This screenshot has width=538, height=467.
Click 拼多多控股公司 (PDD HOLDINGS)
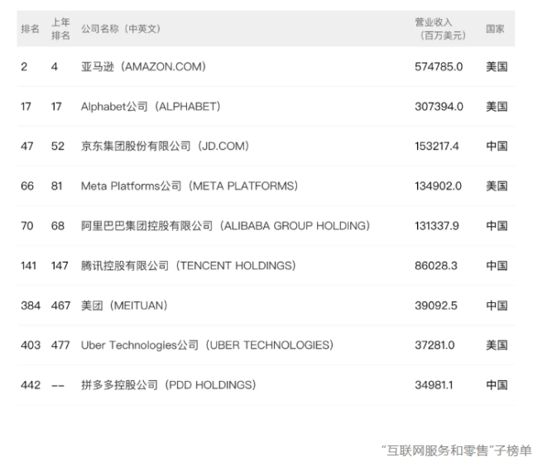pyautogui.click(x=168, y=385)
